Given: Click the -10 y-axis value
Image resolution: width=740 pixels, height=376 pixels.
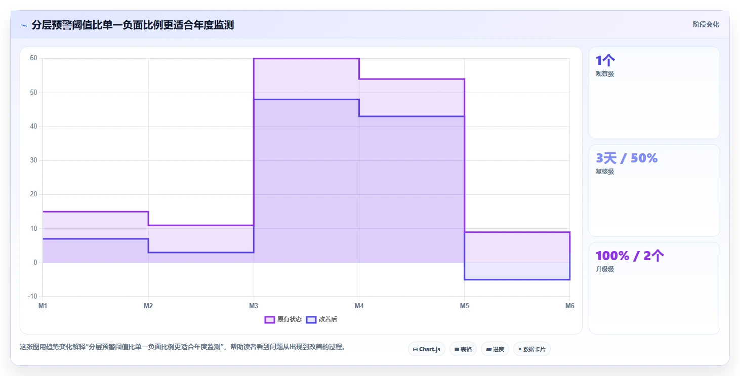Looking at the screenshot, I should coord(32,297).
